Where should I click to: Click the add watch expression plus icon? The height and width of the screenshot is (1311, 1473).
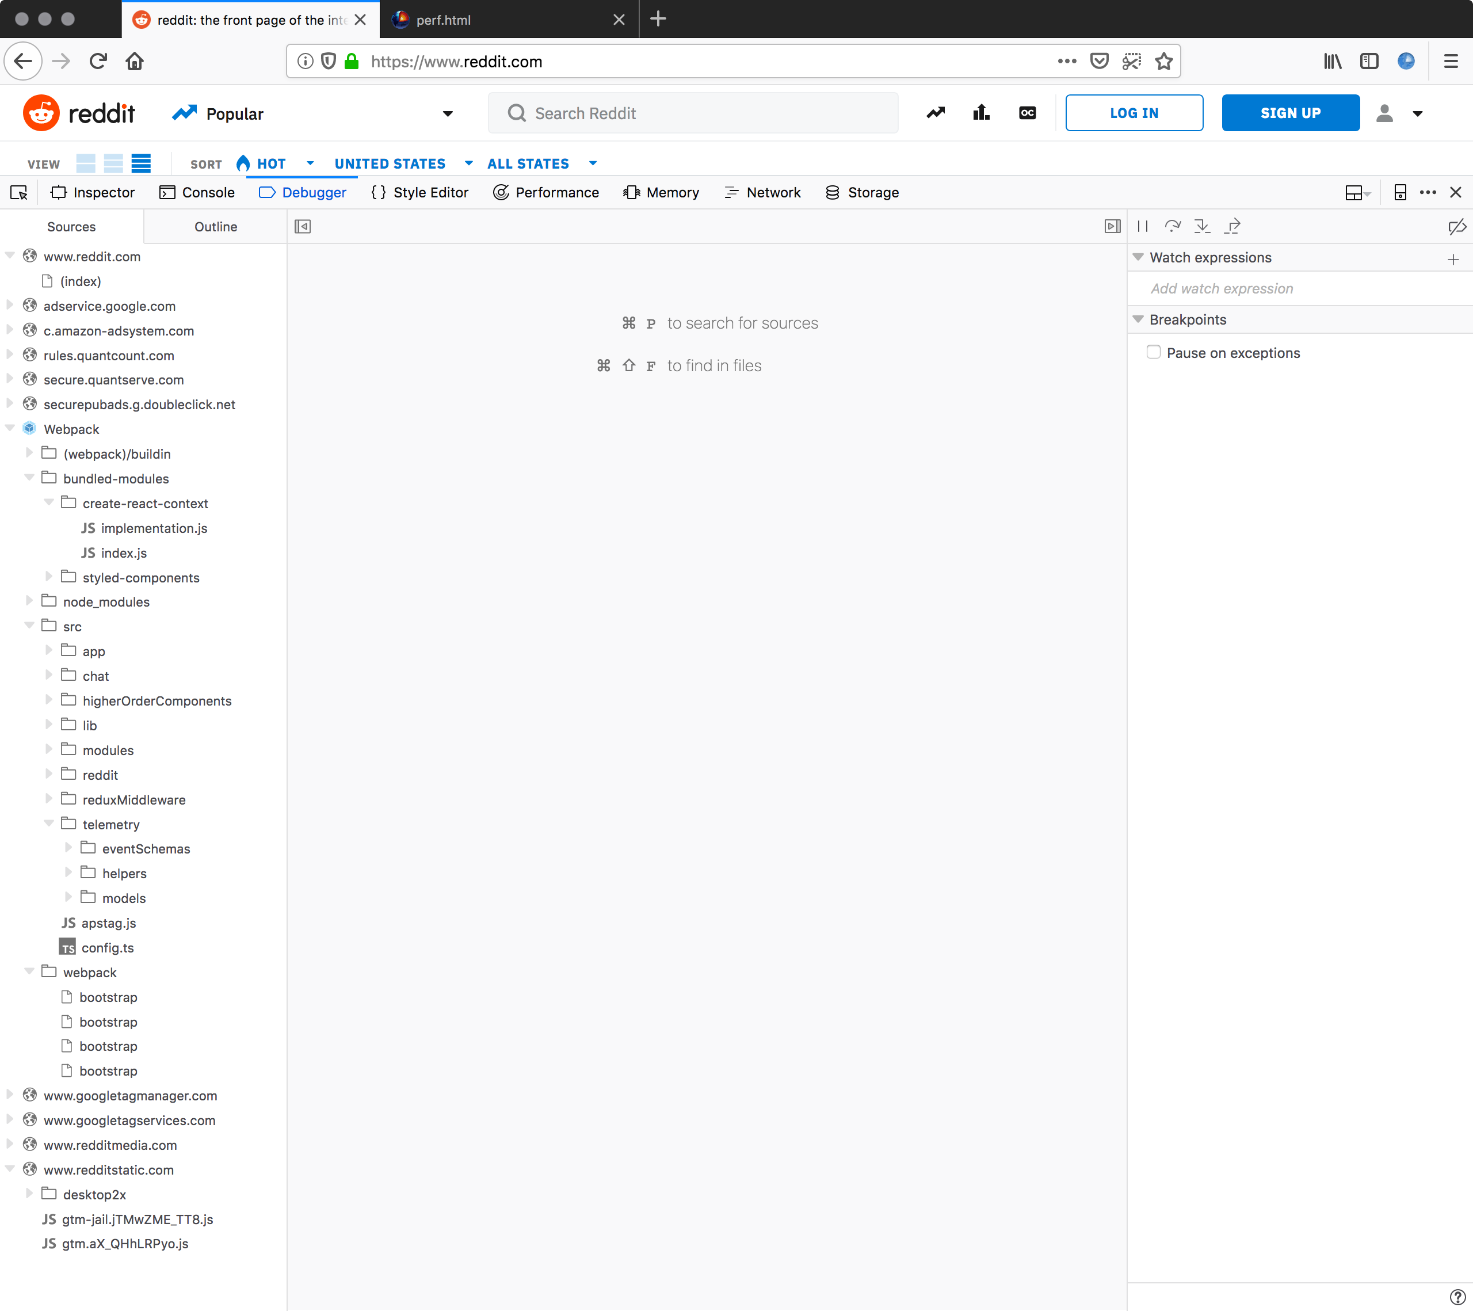[1453, 259]
